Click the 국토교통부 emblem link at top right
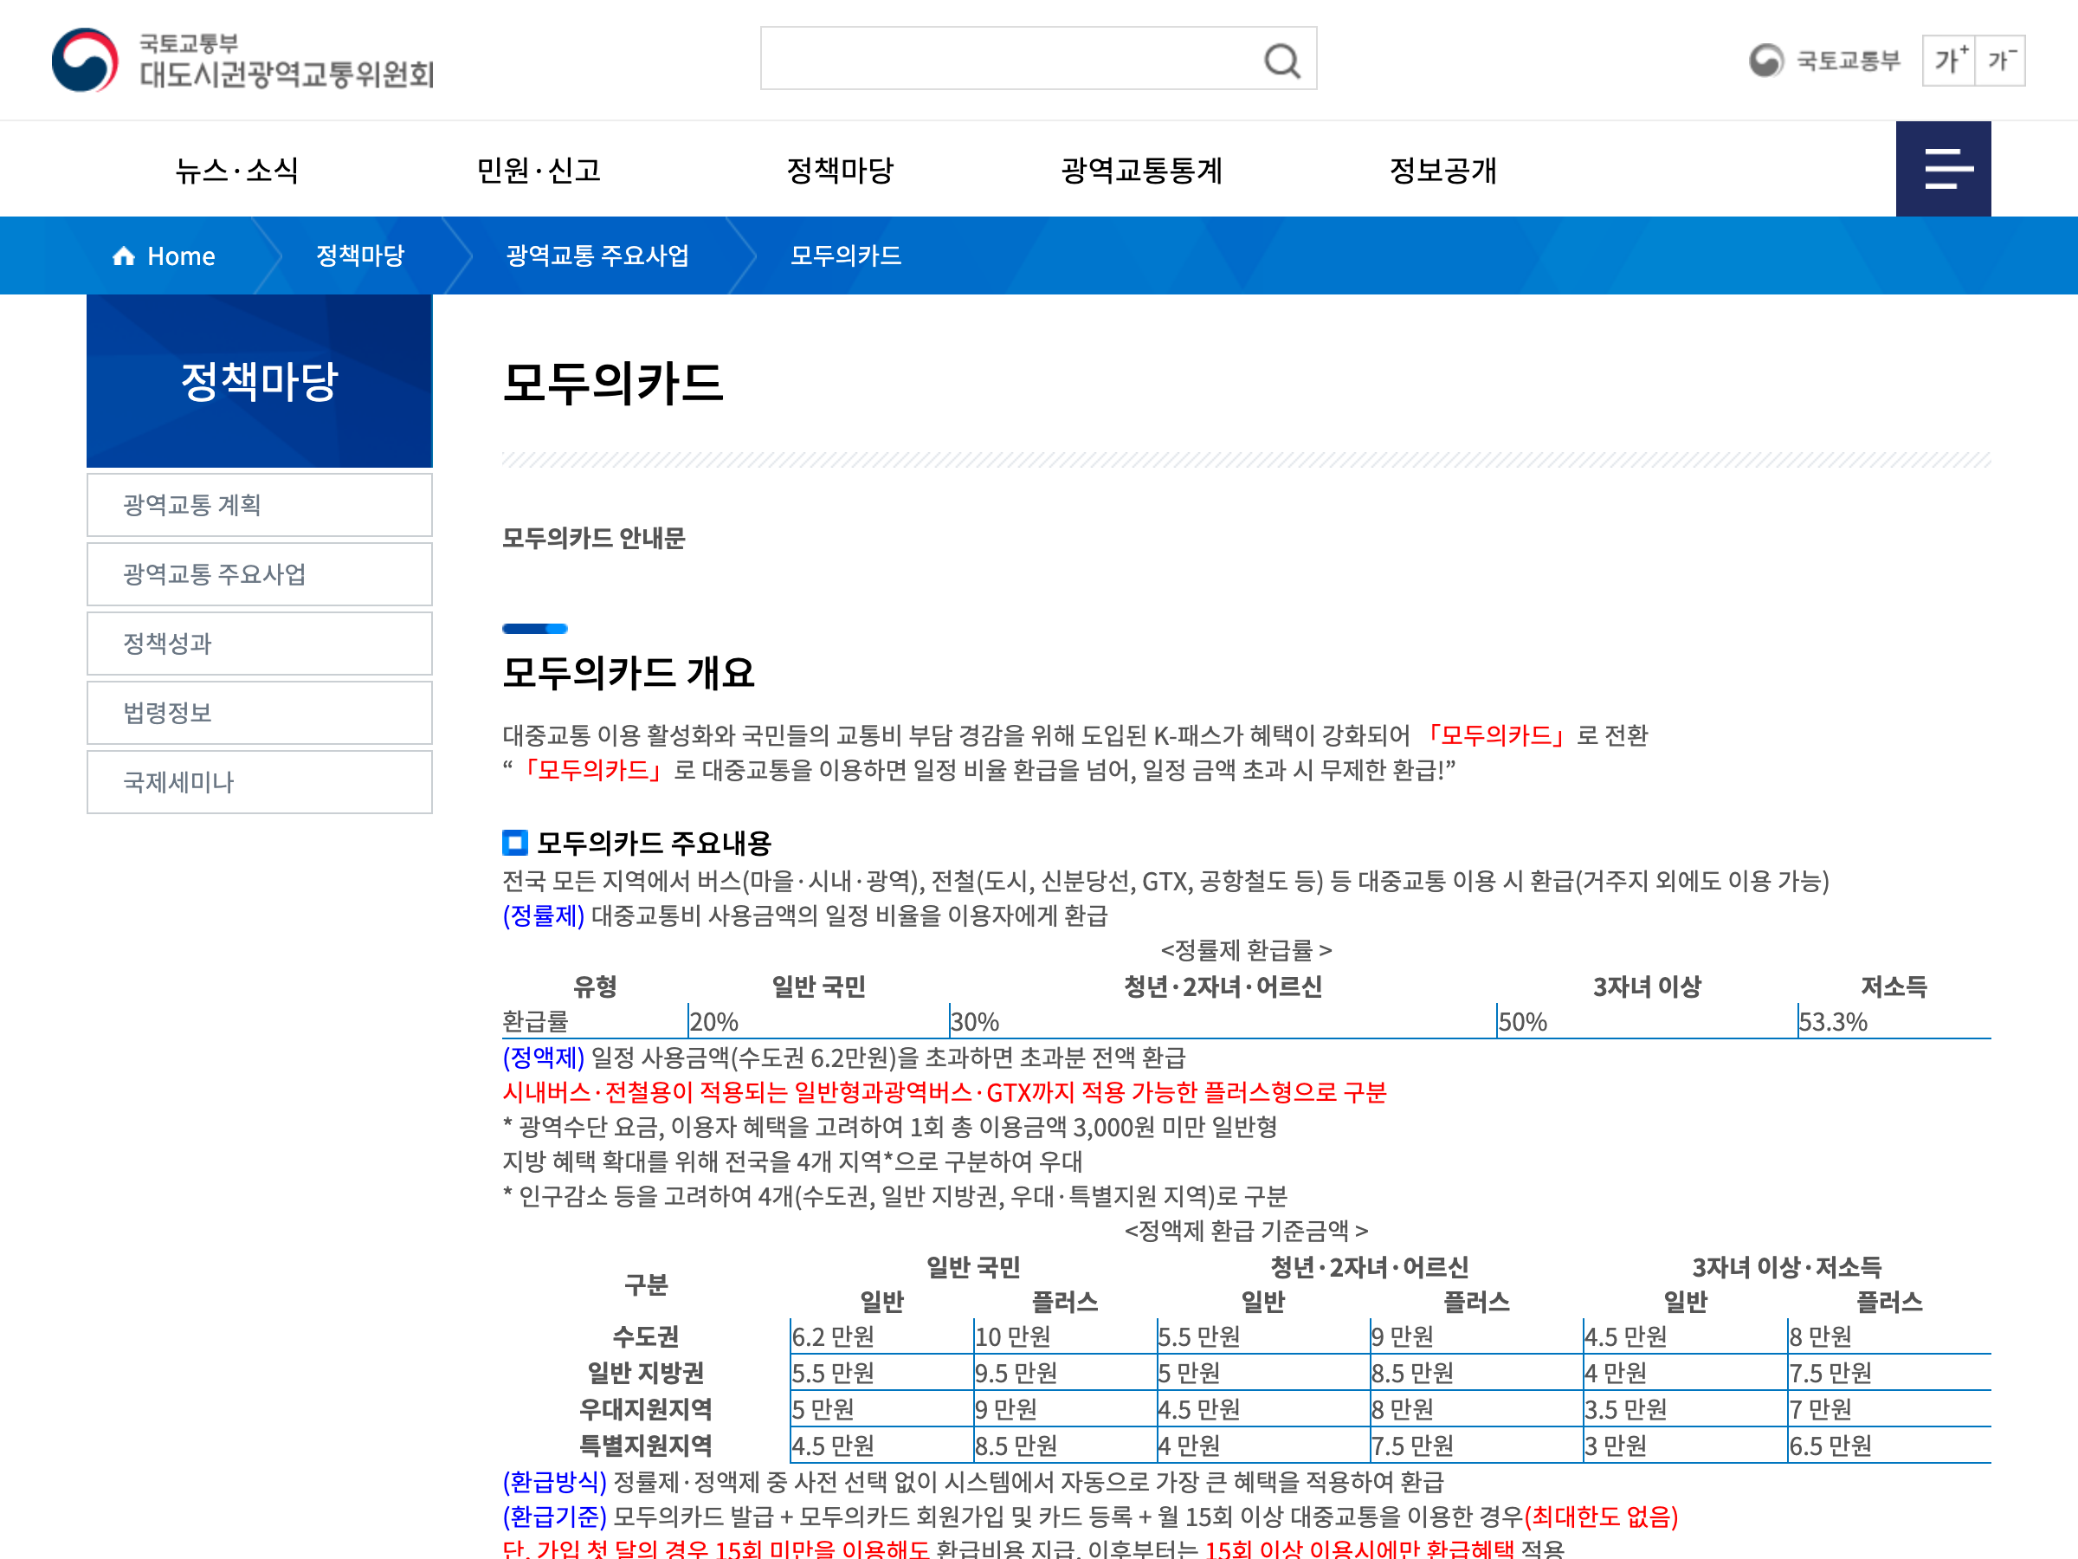Image resolution: width=2078 pixels, height=1559 pixels. (x=1824, y=60)
